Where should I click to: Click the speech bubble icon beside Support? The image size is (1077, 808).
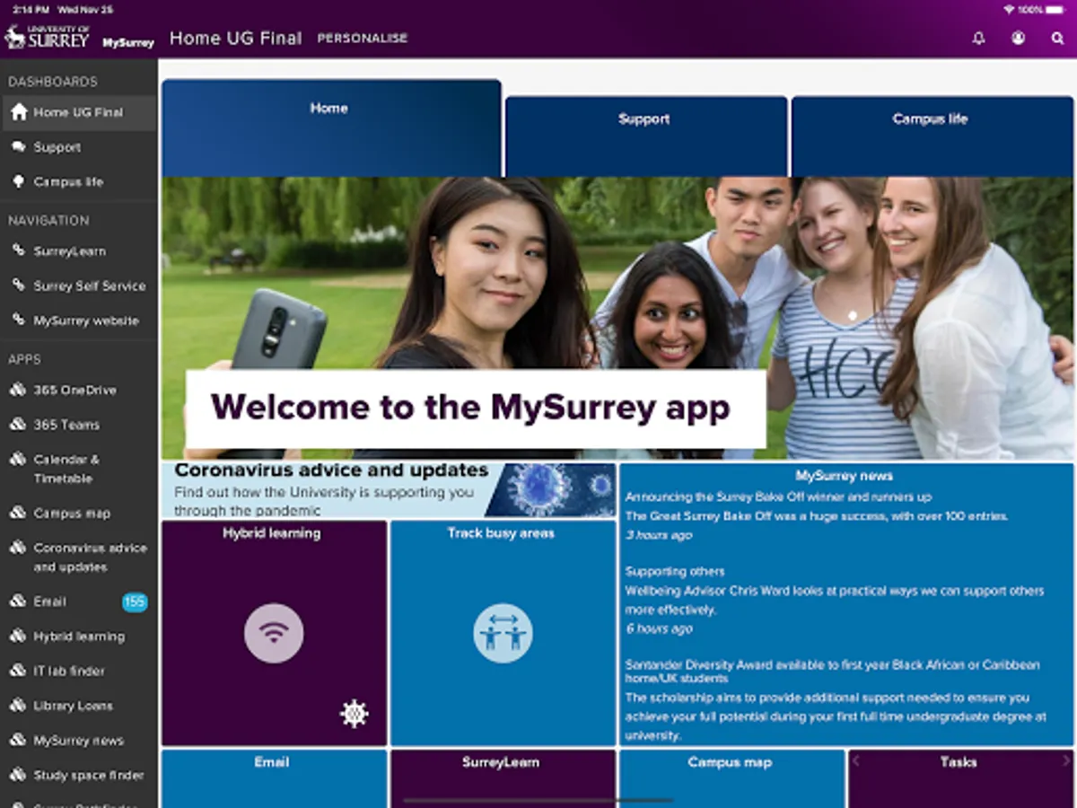pos(19,147)
